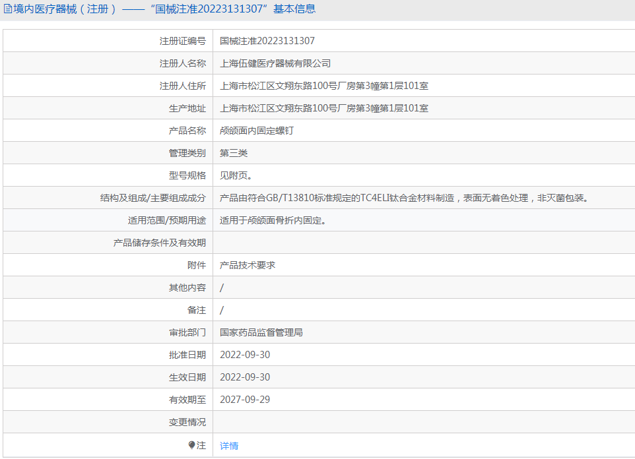Select the 备注 label

(x=197, y=310)
